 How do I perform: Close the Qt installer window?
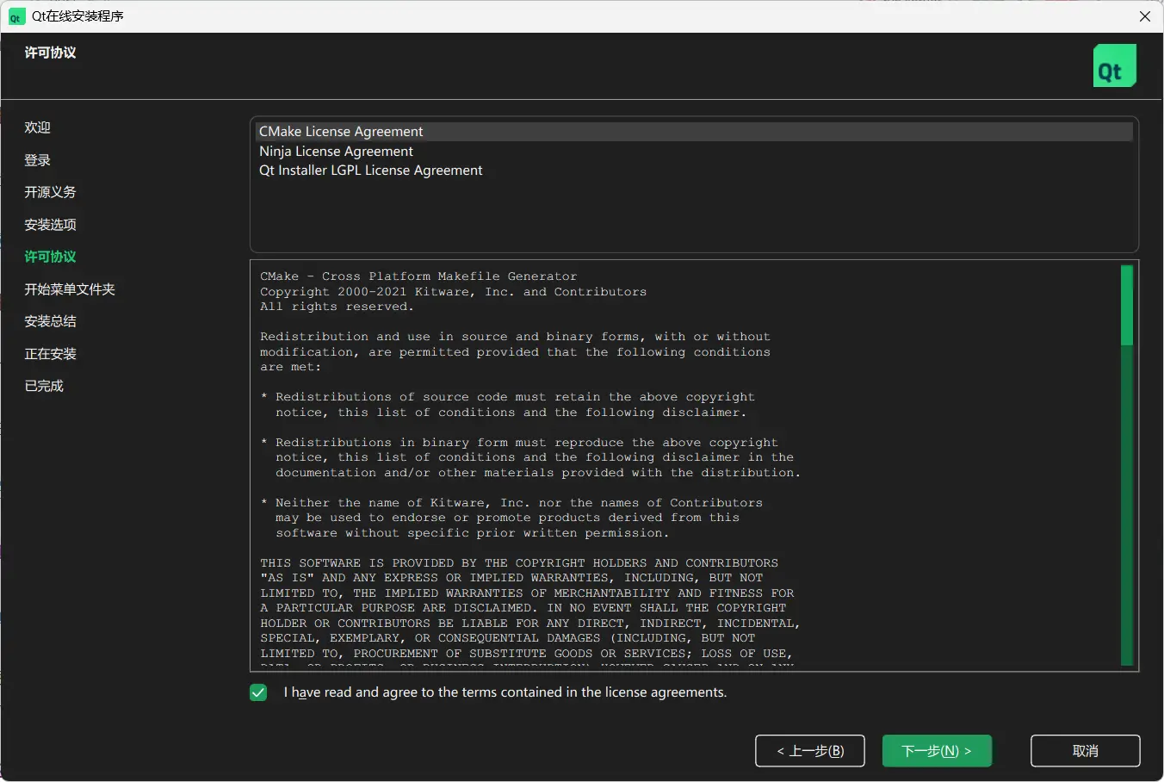point(1145,16)
